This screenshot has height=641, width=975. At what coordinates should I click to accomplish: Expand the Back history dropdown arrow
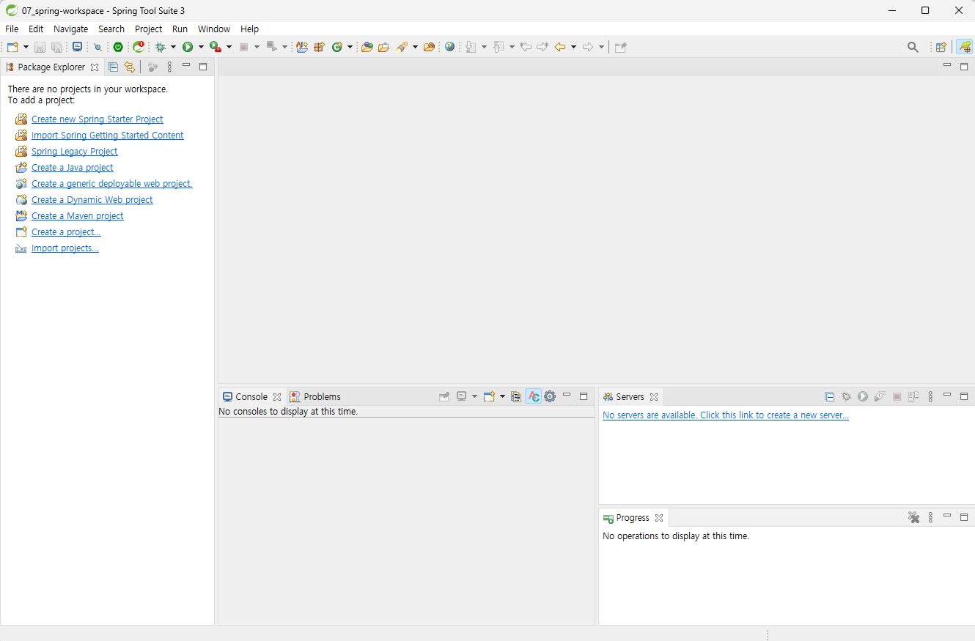pos(573,47)
